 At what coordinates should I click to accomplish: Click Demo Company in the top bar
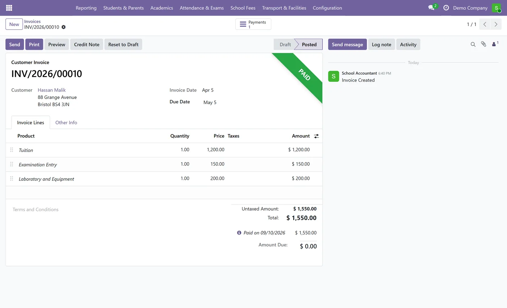click(470, 8)
